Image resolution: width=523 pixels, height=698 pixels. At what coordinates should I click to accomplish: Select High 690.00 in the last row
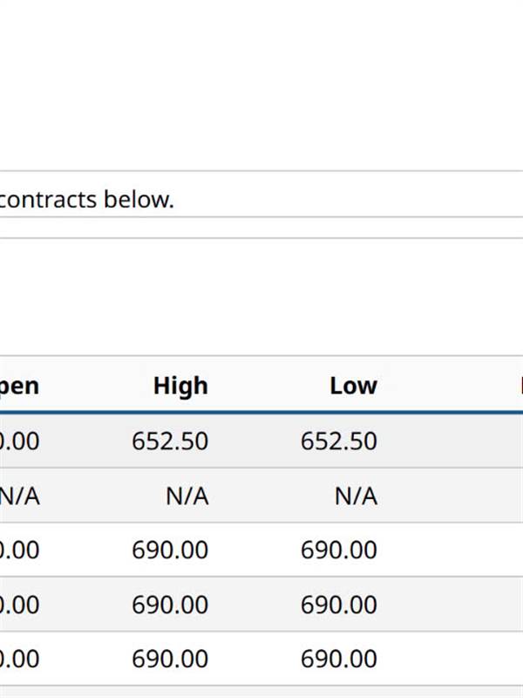tap(170, 659)
